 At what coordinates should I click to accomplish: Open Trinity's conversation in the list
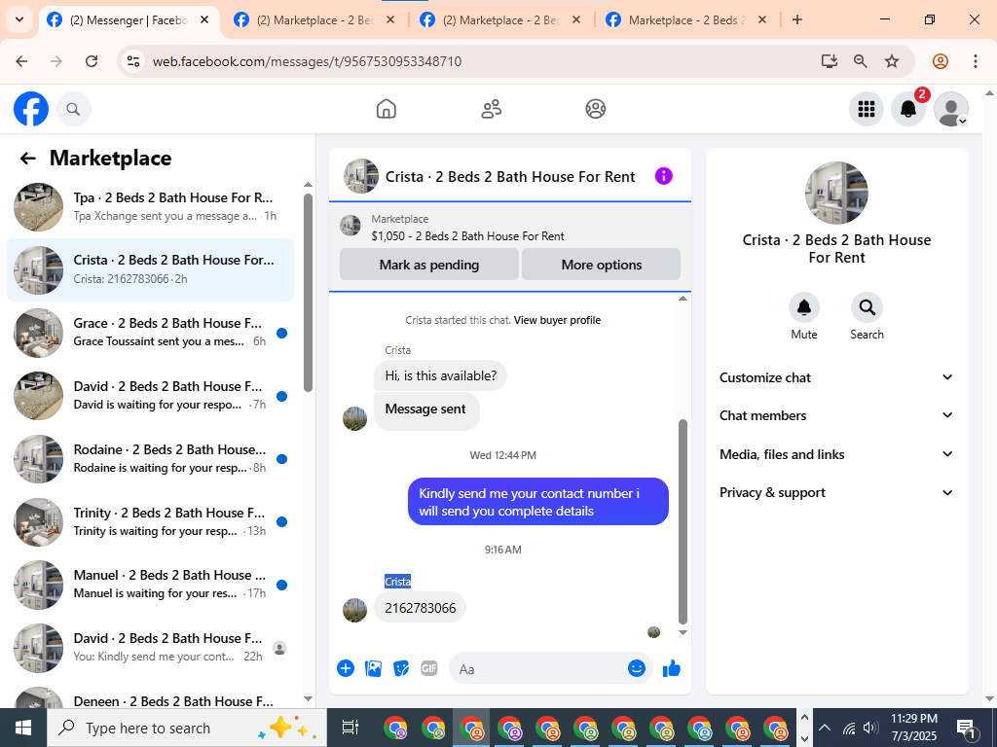point(150,522)
